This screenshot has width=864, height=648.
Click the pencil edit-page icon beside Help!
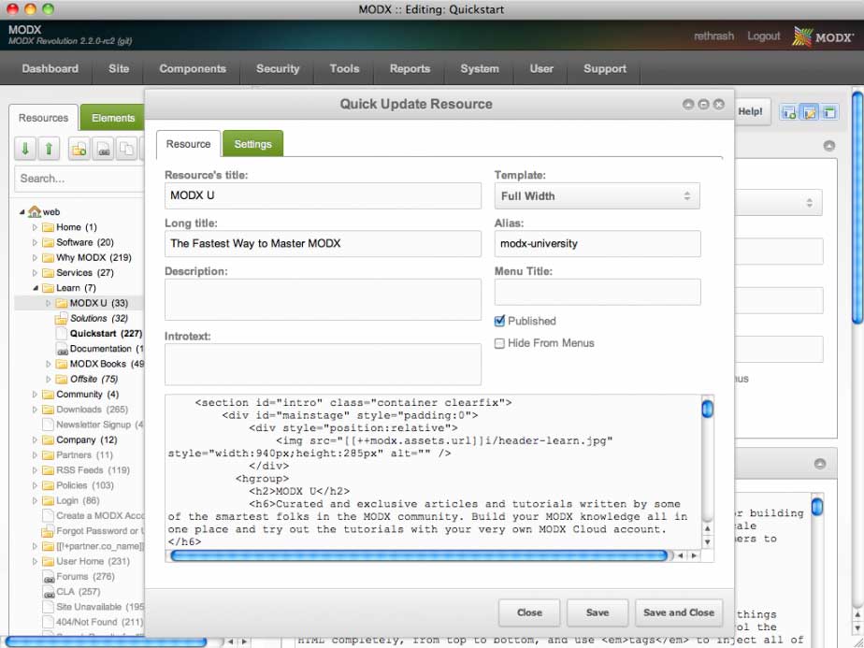pos(809,112)
